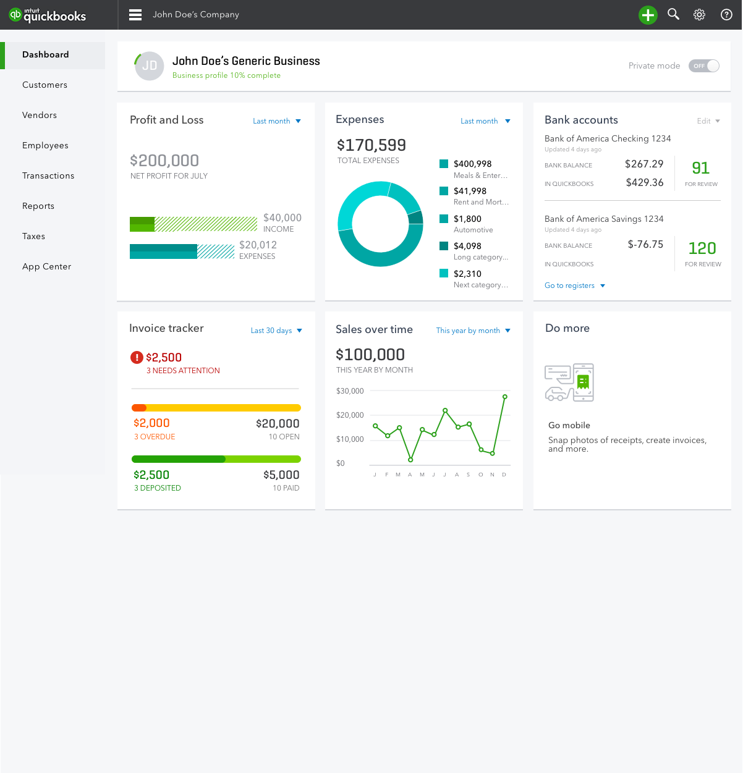Click 91 for review on Checking account

(x=701, y=174)
